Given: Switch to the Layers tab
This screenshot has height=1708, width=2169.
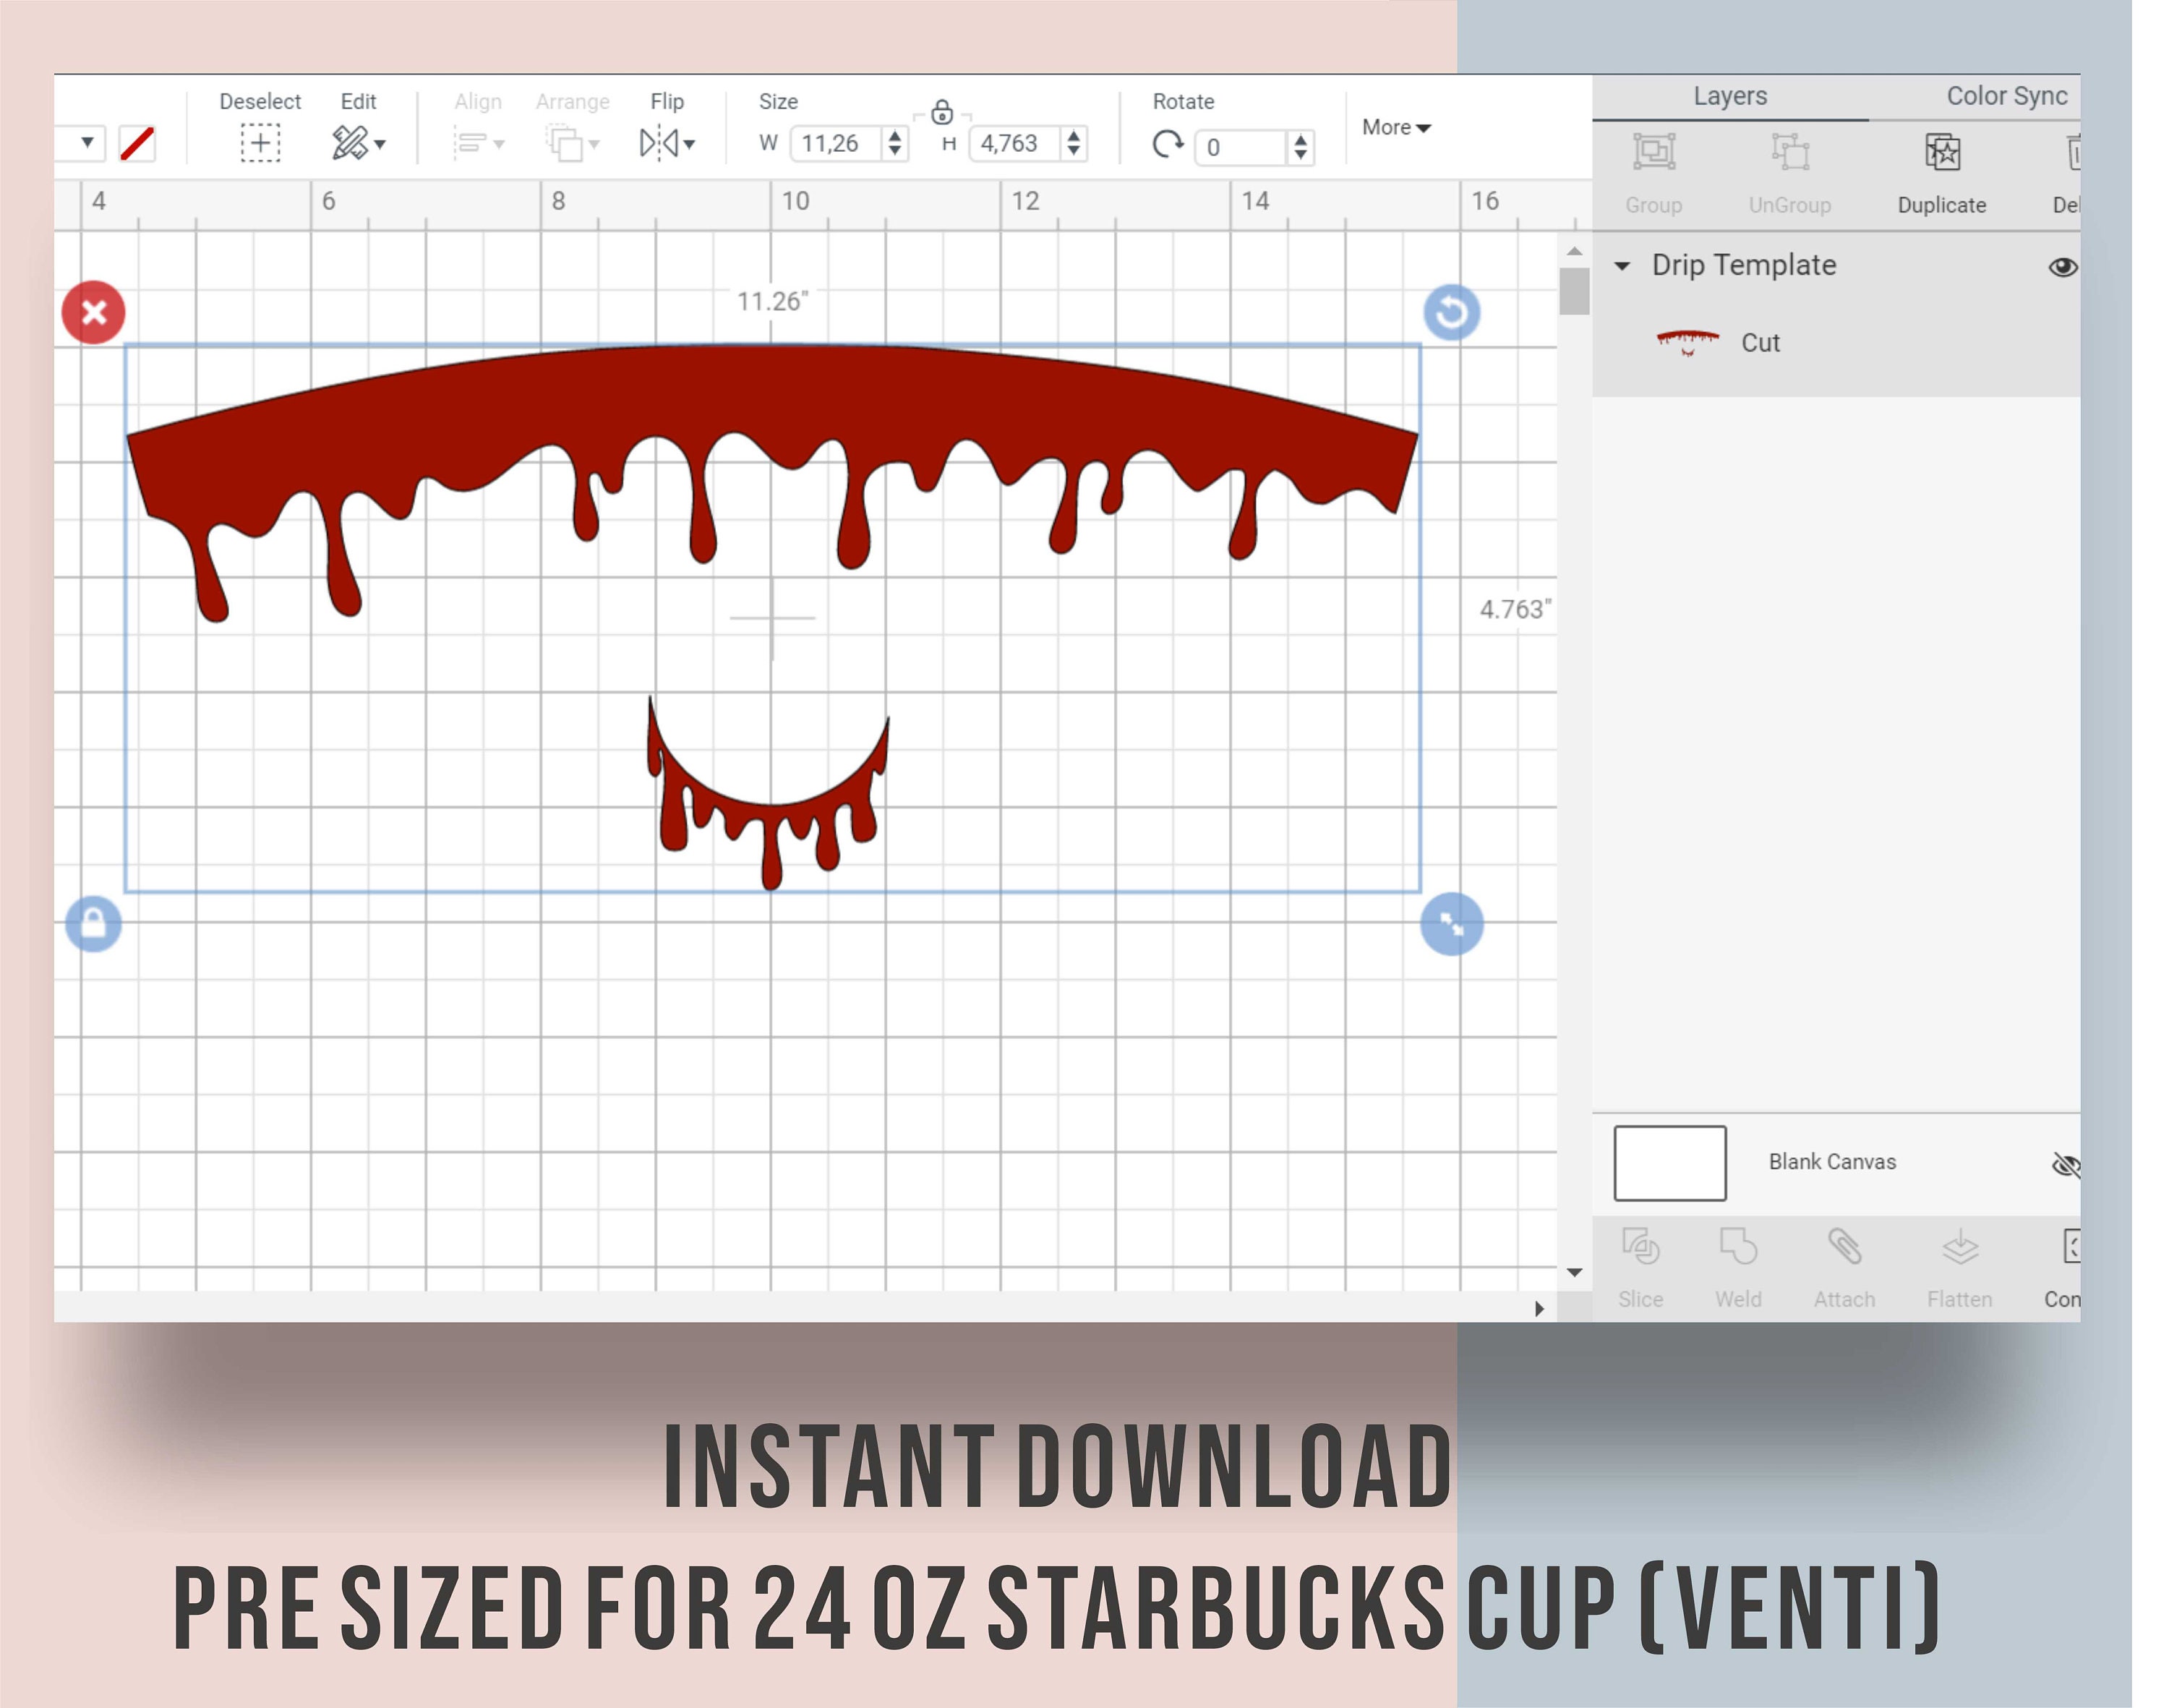Looking at the screenshot, I should click(x=1730, y=96).
